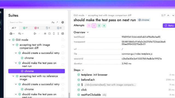Select attempt 3

click(x=99, y=26)
